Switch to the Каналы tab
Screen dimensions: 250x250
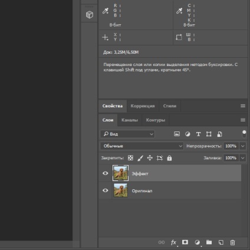tap(130, 120)
